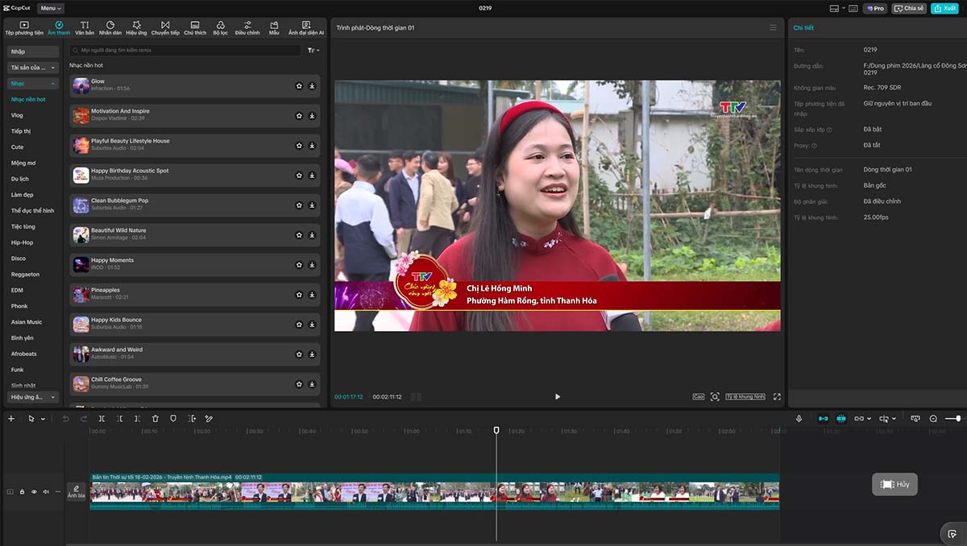Collapse the Nhạc category
The height and width of the screenshot is (546, 967).
pos(33,84)
